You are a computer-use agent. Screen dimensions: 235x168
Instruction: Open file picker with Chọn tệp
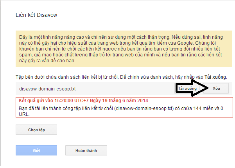coord(36,130)
